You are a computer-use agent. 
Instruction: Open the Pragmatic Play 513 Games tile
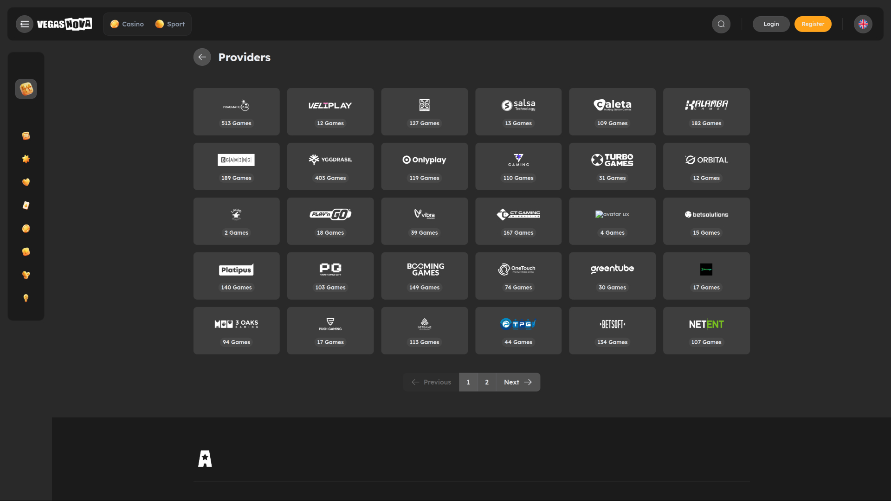click(236, 112)
